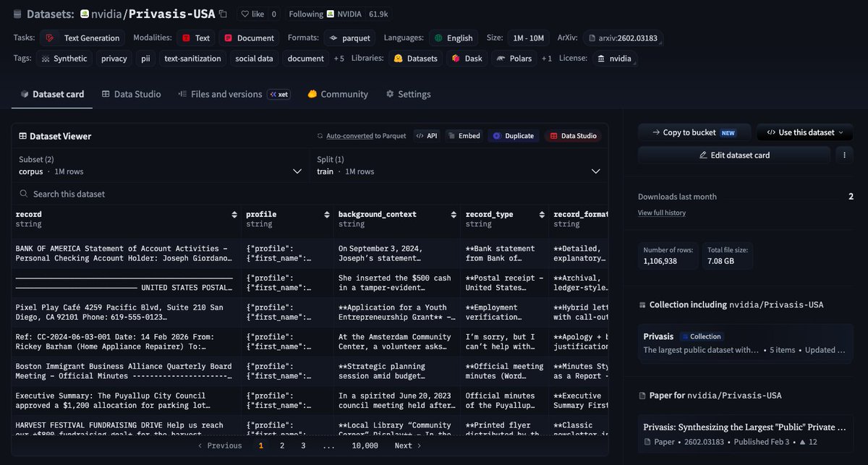The width and height of the screenshot is (868, 465).
Task: Click the pii tag
Action: (x=146, y=59)
